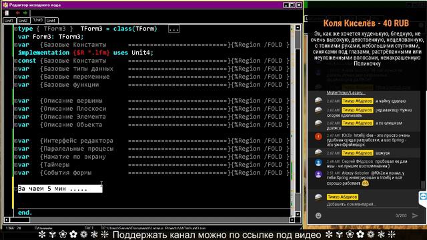Click the editor vertical scrollbar down arrow
The image size is (427, 240).
298,214
